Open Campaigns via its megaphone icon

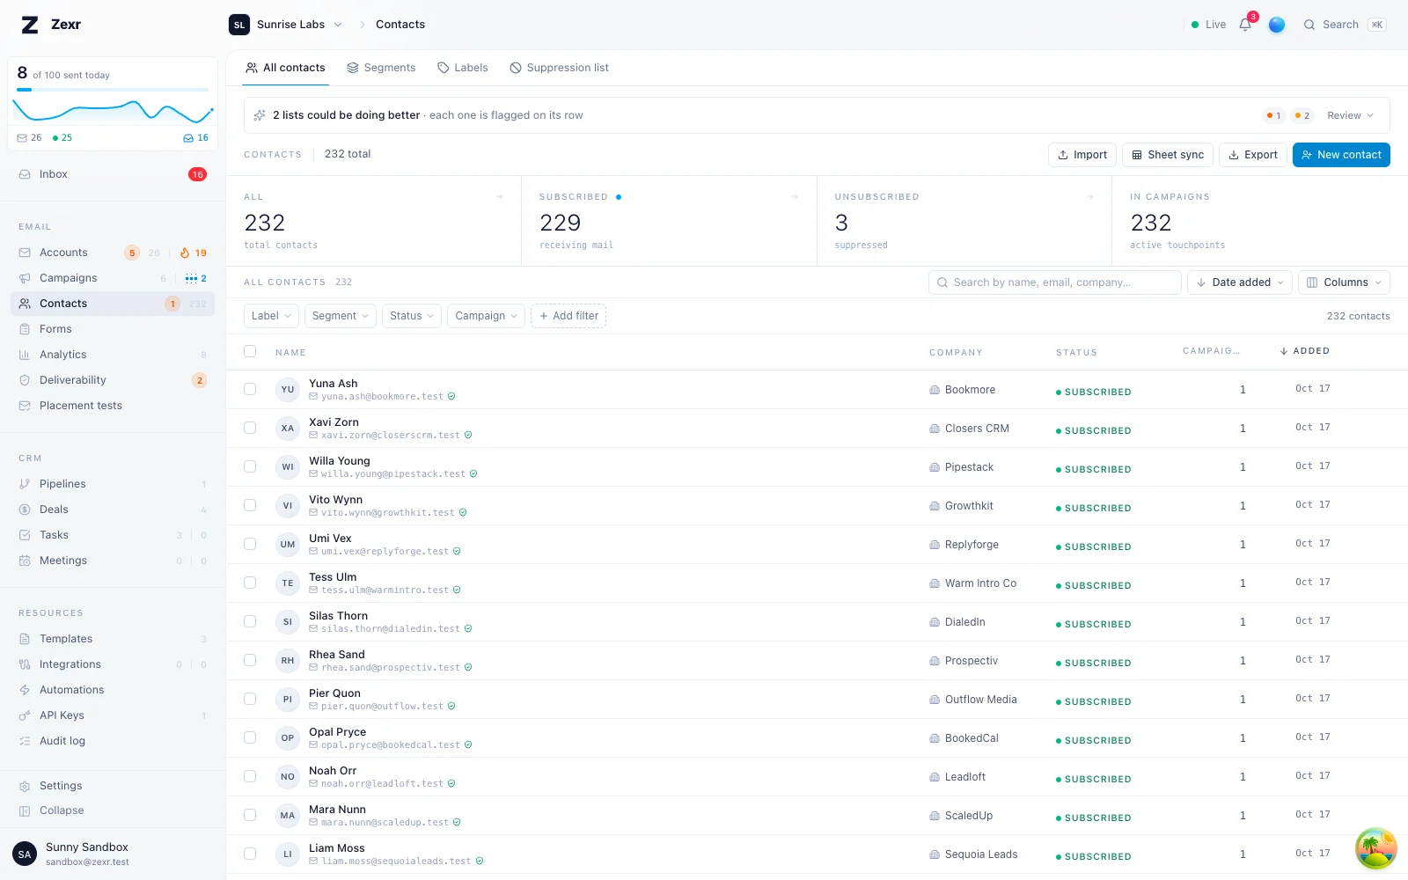tap(25, 278)
